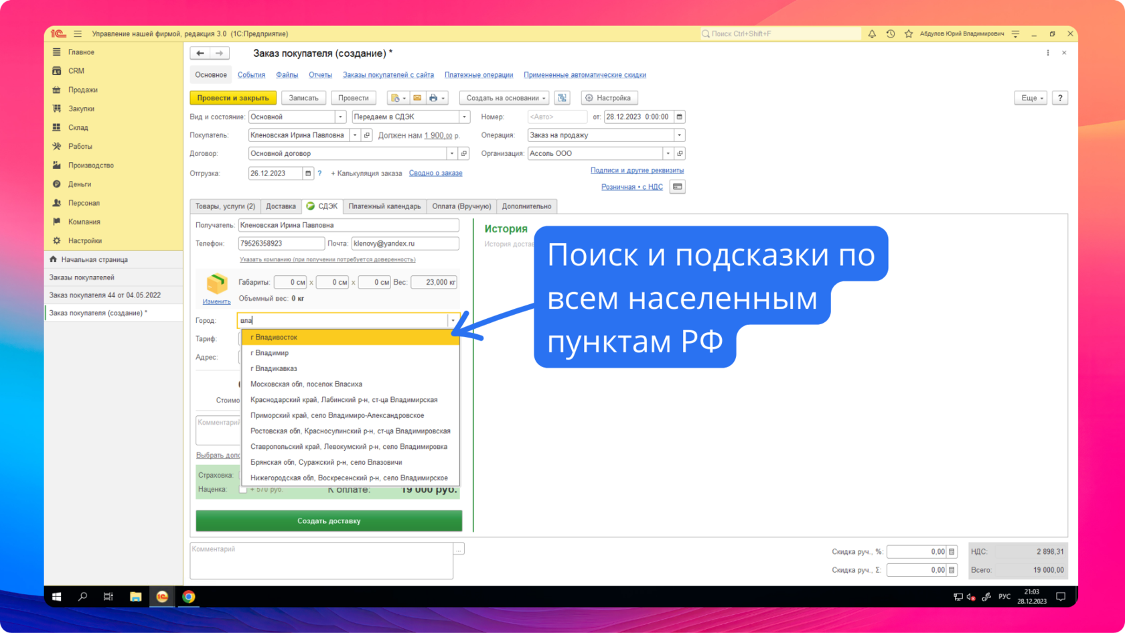
Task: Select г Владивосток from the city list
Action: [x=351, y=337]
